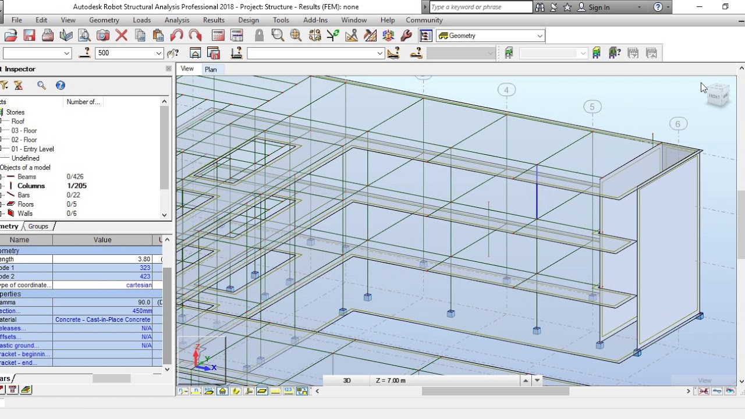Open layout selection icon beside Geometry box

pos(425,35)
